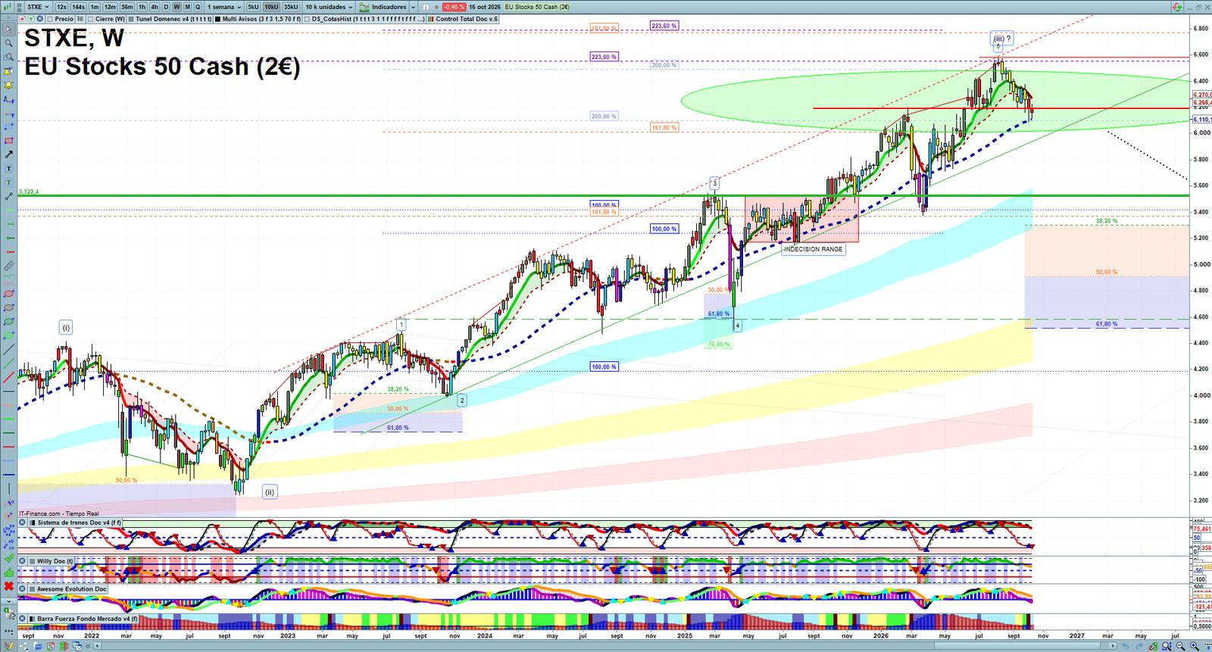Select the 35kU units button
Viewport: 1212px width, 652px height.
click(x=291, y=7)
